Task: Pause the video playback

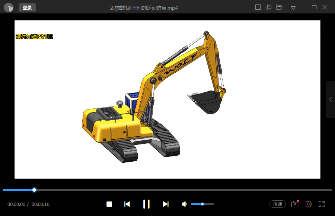Action: (146, 204)
